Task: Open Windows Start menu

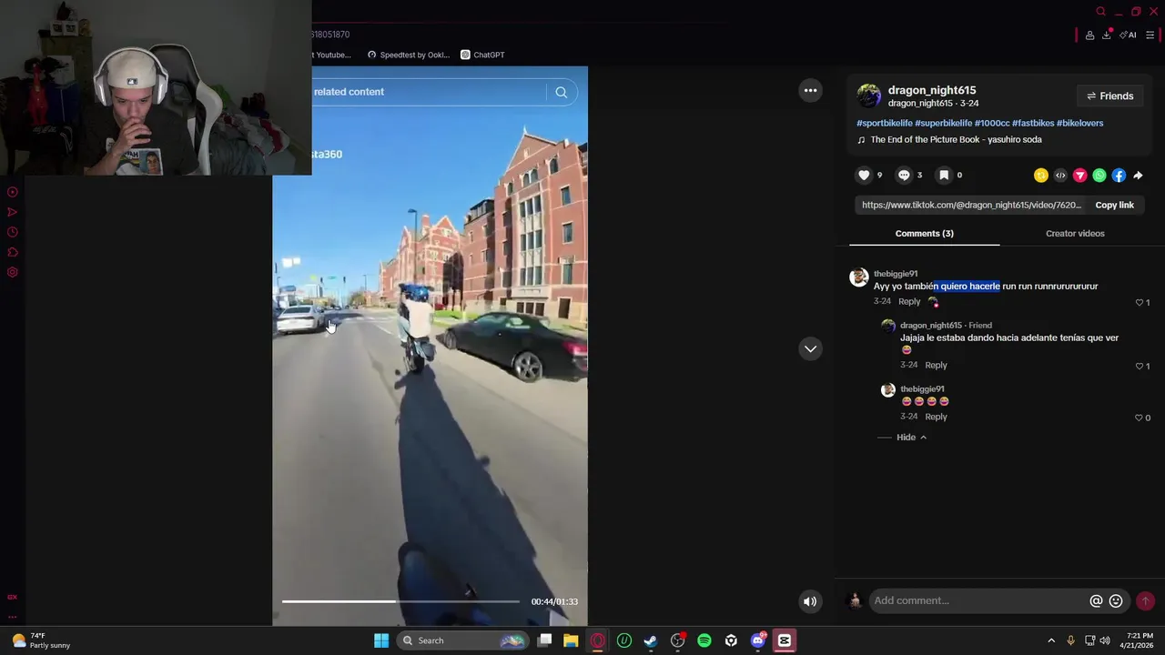Action: (x=381, y=640)
